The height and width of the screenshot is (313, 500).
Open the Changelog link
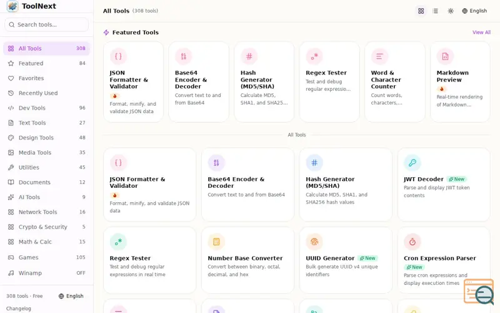coord(19,309)
